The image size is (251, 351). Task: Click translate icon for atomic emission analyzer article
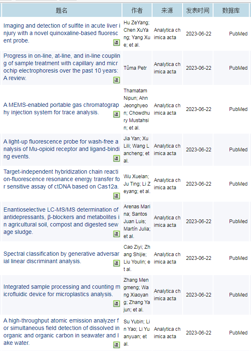[x=117, y=344]
